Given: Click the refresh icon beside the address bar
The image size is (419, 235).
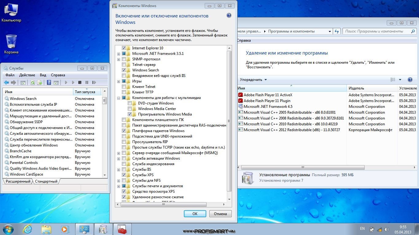Looking at the screenshot, I should [x=337, y=31].
